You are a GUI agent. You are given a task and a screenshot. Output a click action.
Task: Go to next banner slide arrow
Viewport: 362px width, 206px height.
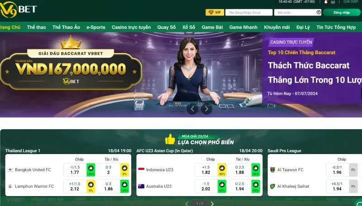[206, 109]
